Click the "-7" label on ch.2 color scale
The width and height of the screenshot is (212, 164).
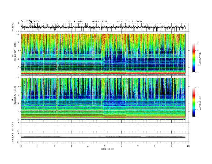point(197,117)
